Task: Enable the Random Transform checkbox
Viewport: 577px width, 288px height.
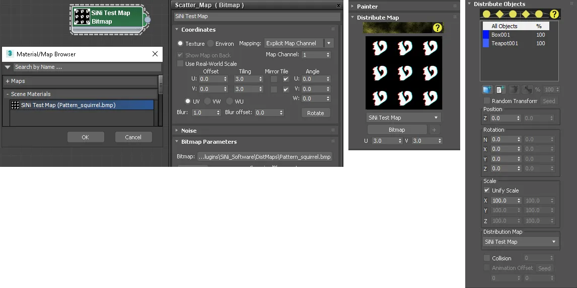Action: pyautogui.click(x=487, y=101)
